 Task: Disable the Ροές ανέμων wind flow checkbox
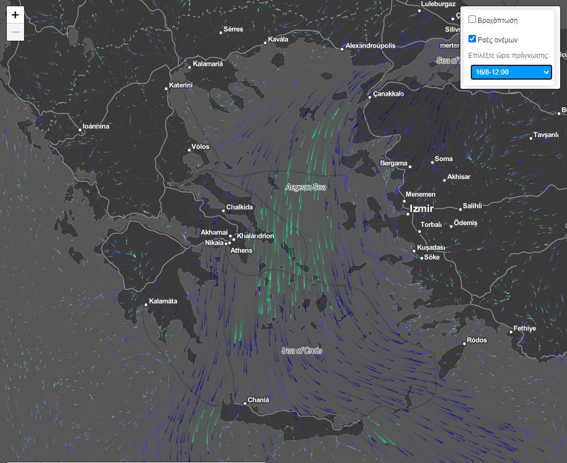(x=472, y=39)
